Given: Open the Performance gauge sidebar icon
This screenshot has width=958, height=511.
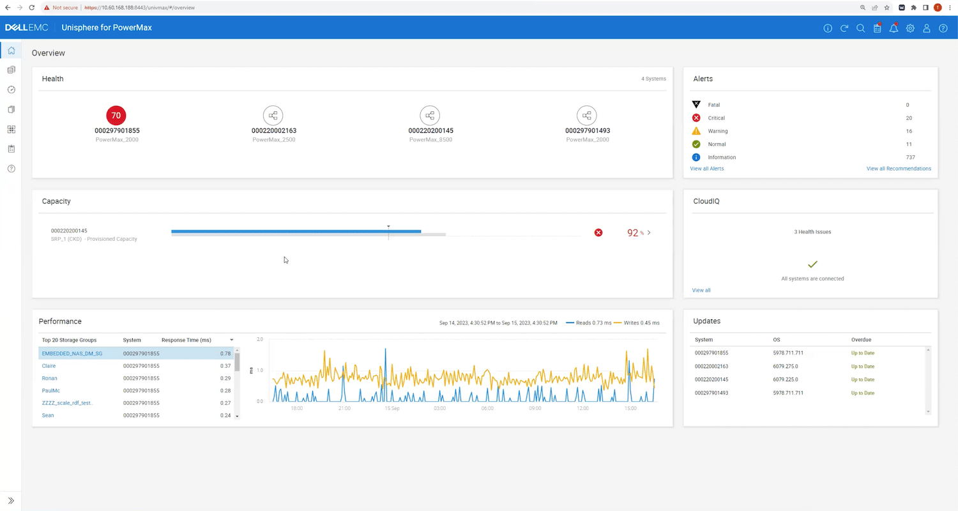Looking at the screenshot, I should (11, 89).
